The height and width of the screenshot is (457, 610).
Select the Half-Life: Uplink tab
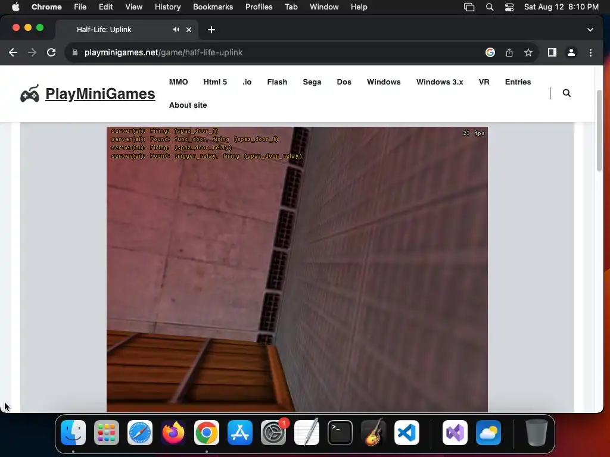coord(127,30)
